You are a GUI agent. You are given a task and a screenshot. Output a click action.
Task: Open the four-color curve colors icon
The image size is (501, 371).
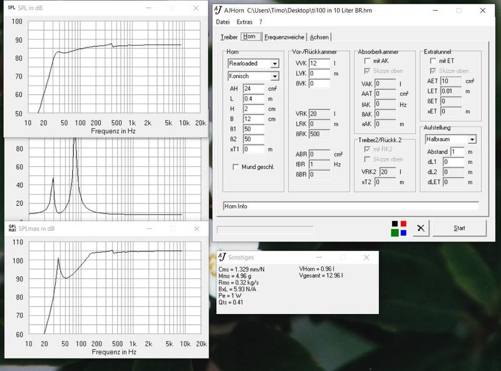click(399, 228)
